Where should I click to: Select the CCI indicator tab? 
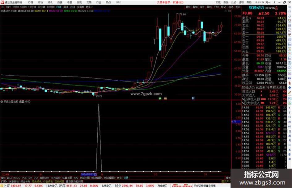point(36,178)
